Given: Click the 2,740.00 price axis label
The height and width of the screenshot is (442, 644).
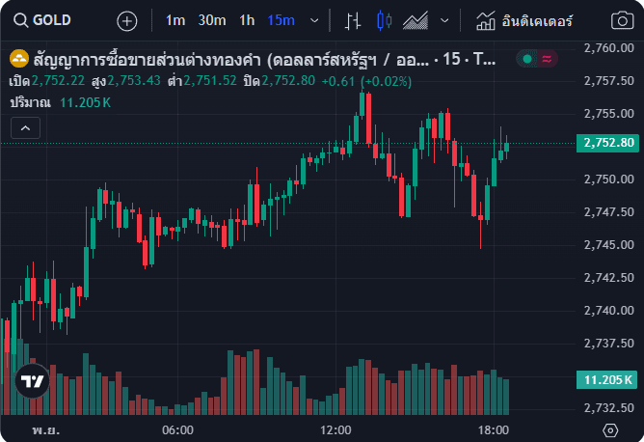Looking at the screenshot, I should coord(609,311).
